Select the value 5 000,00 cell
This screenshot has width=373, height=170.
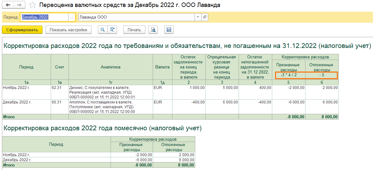(222, 92)
